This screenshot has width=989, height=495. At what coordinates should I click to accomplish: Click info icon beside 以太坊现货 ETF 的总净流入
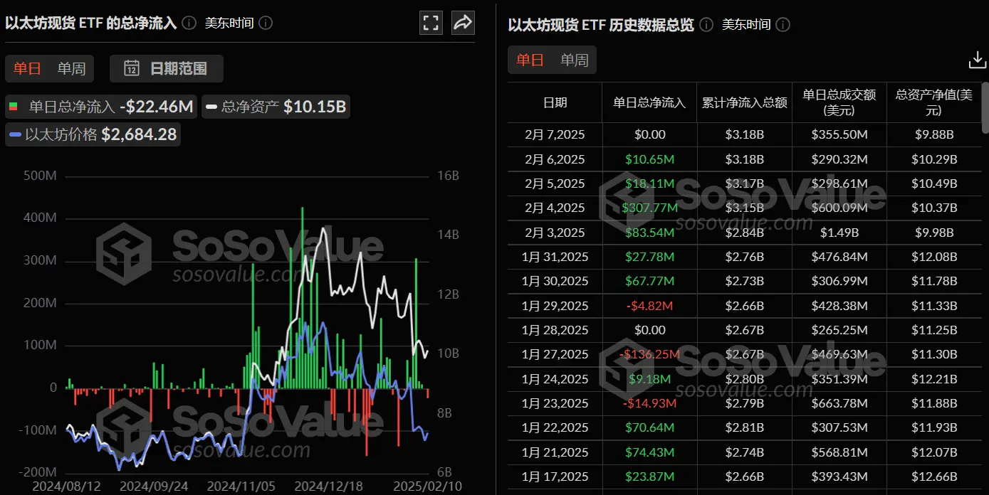[x=189, y=23]
